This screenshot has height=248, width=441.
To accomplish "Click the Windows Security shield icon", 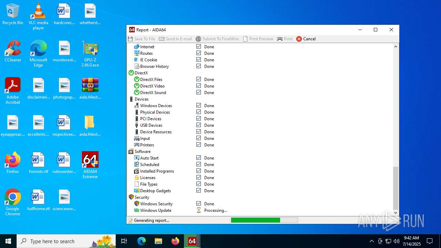I will click(x=136, y=204).
